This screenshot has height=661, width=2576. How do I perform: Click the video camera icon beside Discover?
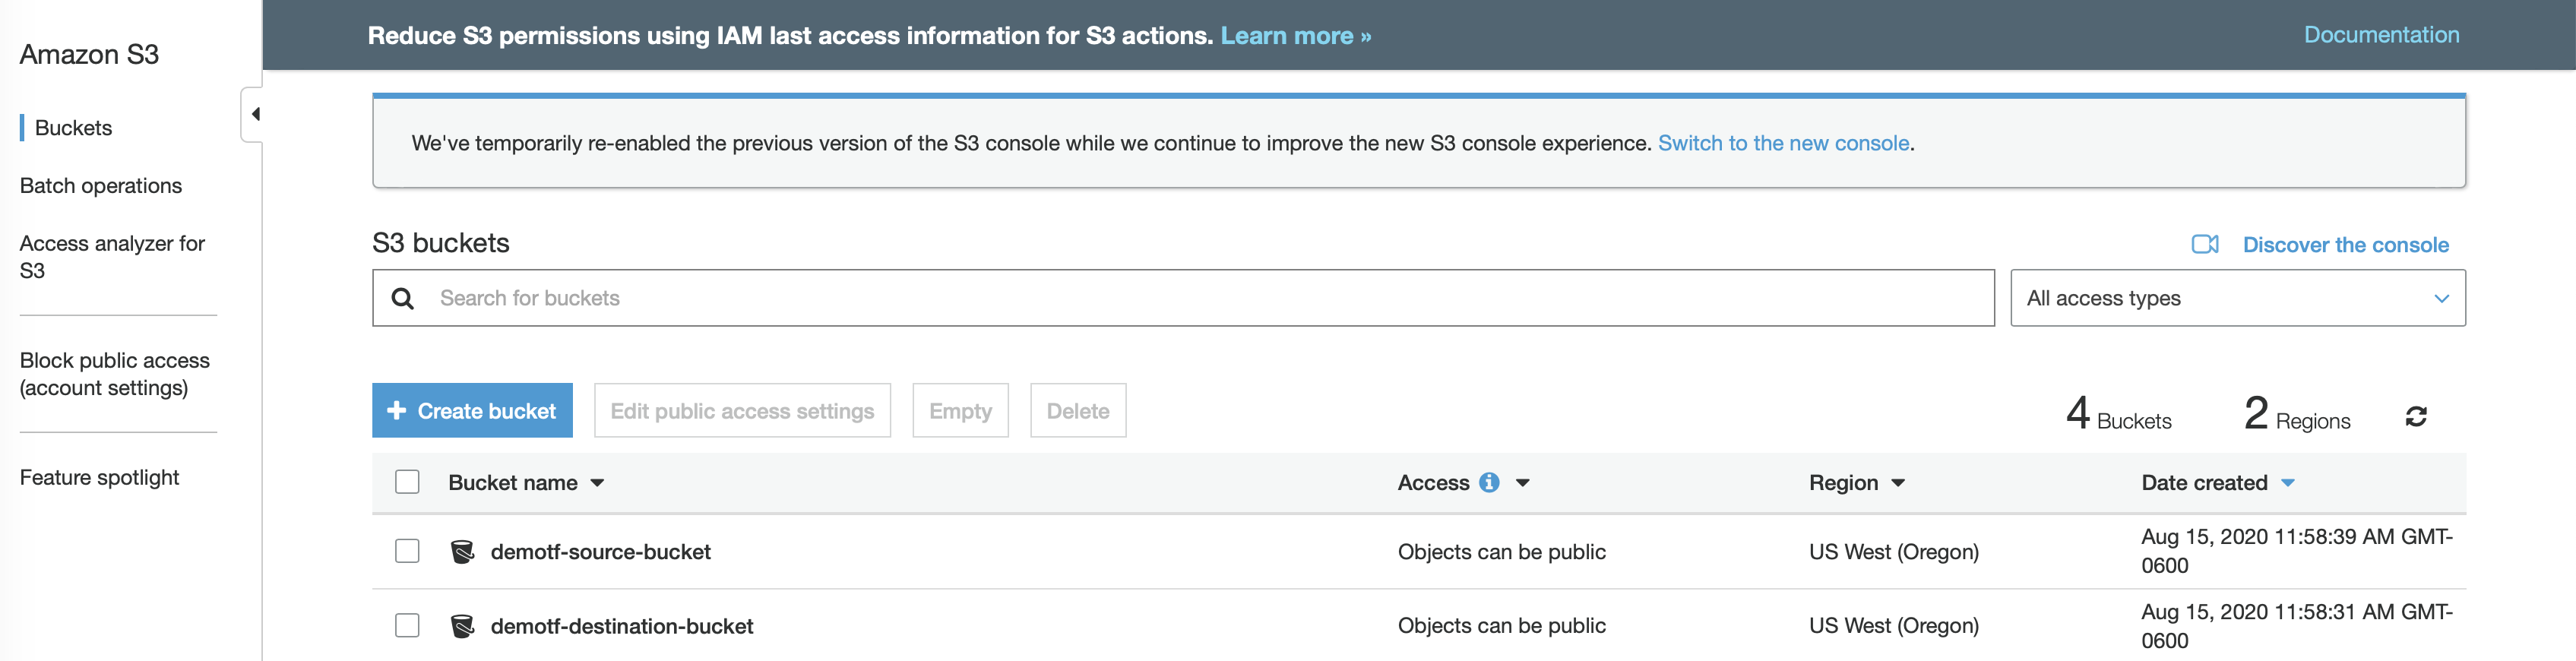pyautogui.click(x=2204, y=245)
